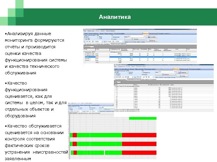Click the printer icon button in the top window
Screen dimensions: 217x162
[152, 40]
